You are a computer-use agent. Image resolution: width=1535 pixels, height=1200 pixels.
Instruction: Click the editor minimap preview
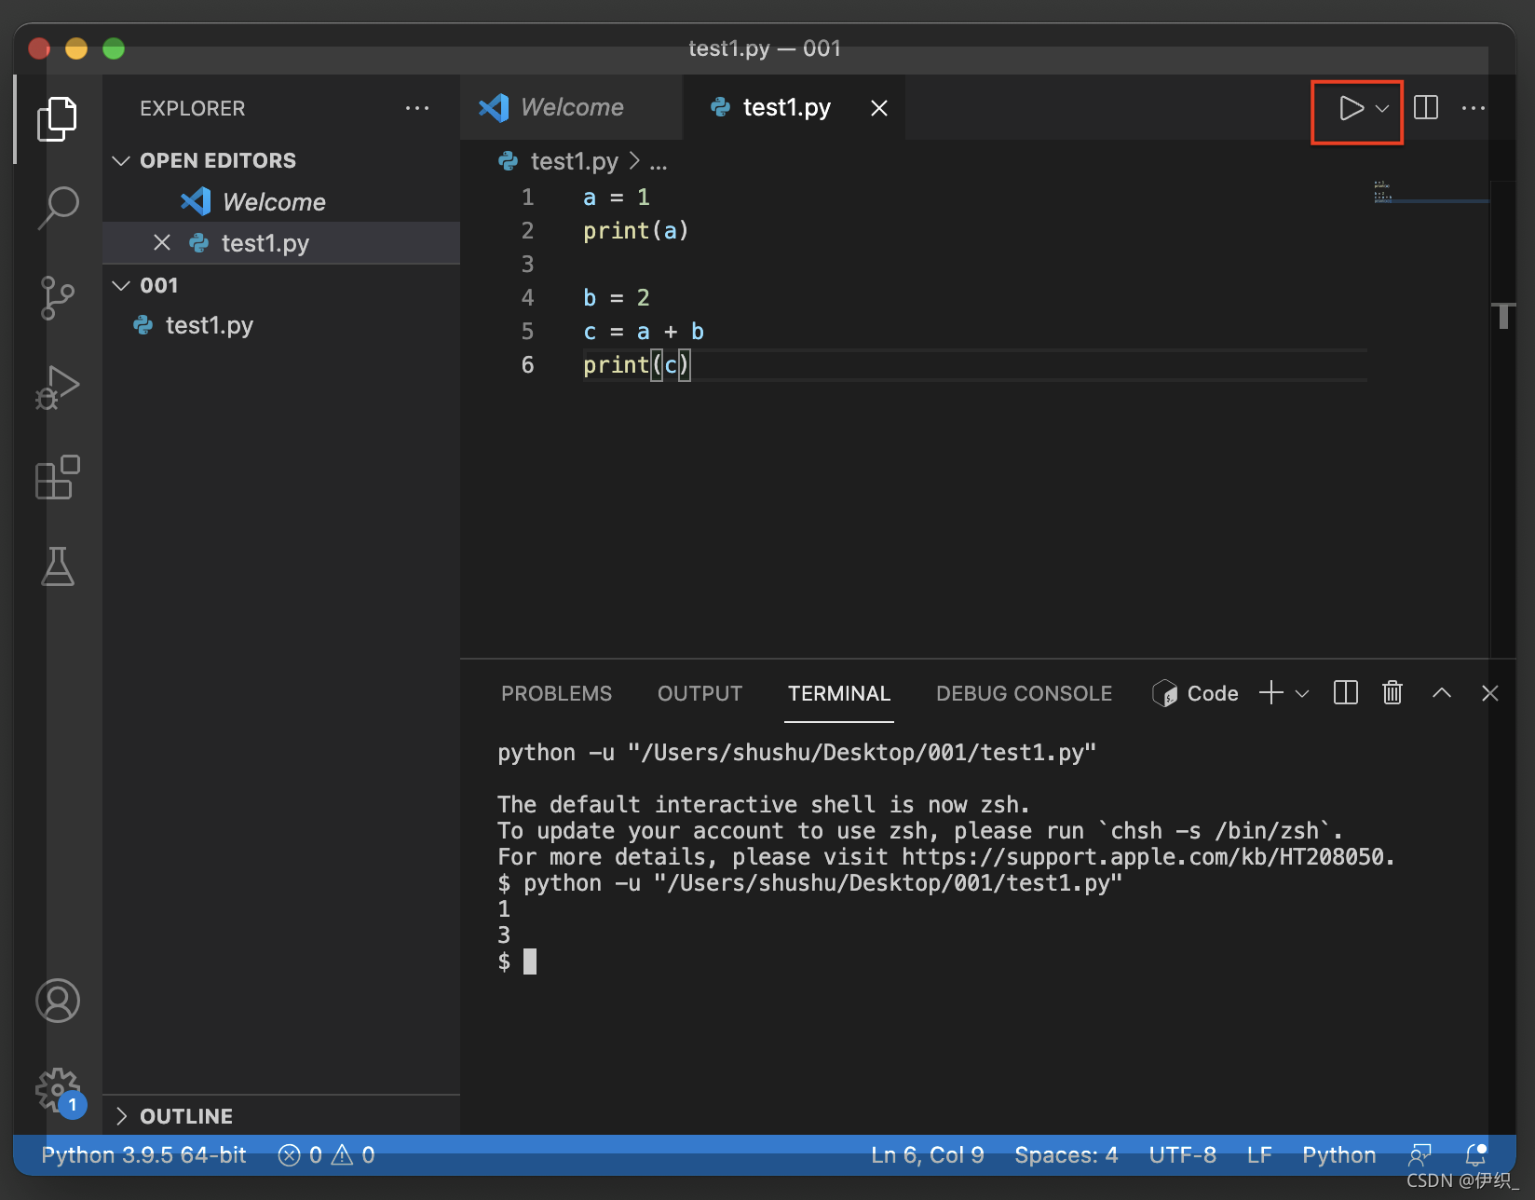click(x=1383, y=191)
